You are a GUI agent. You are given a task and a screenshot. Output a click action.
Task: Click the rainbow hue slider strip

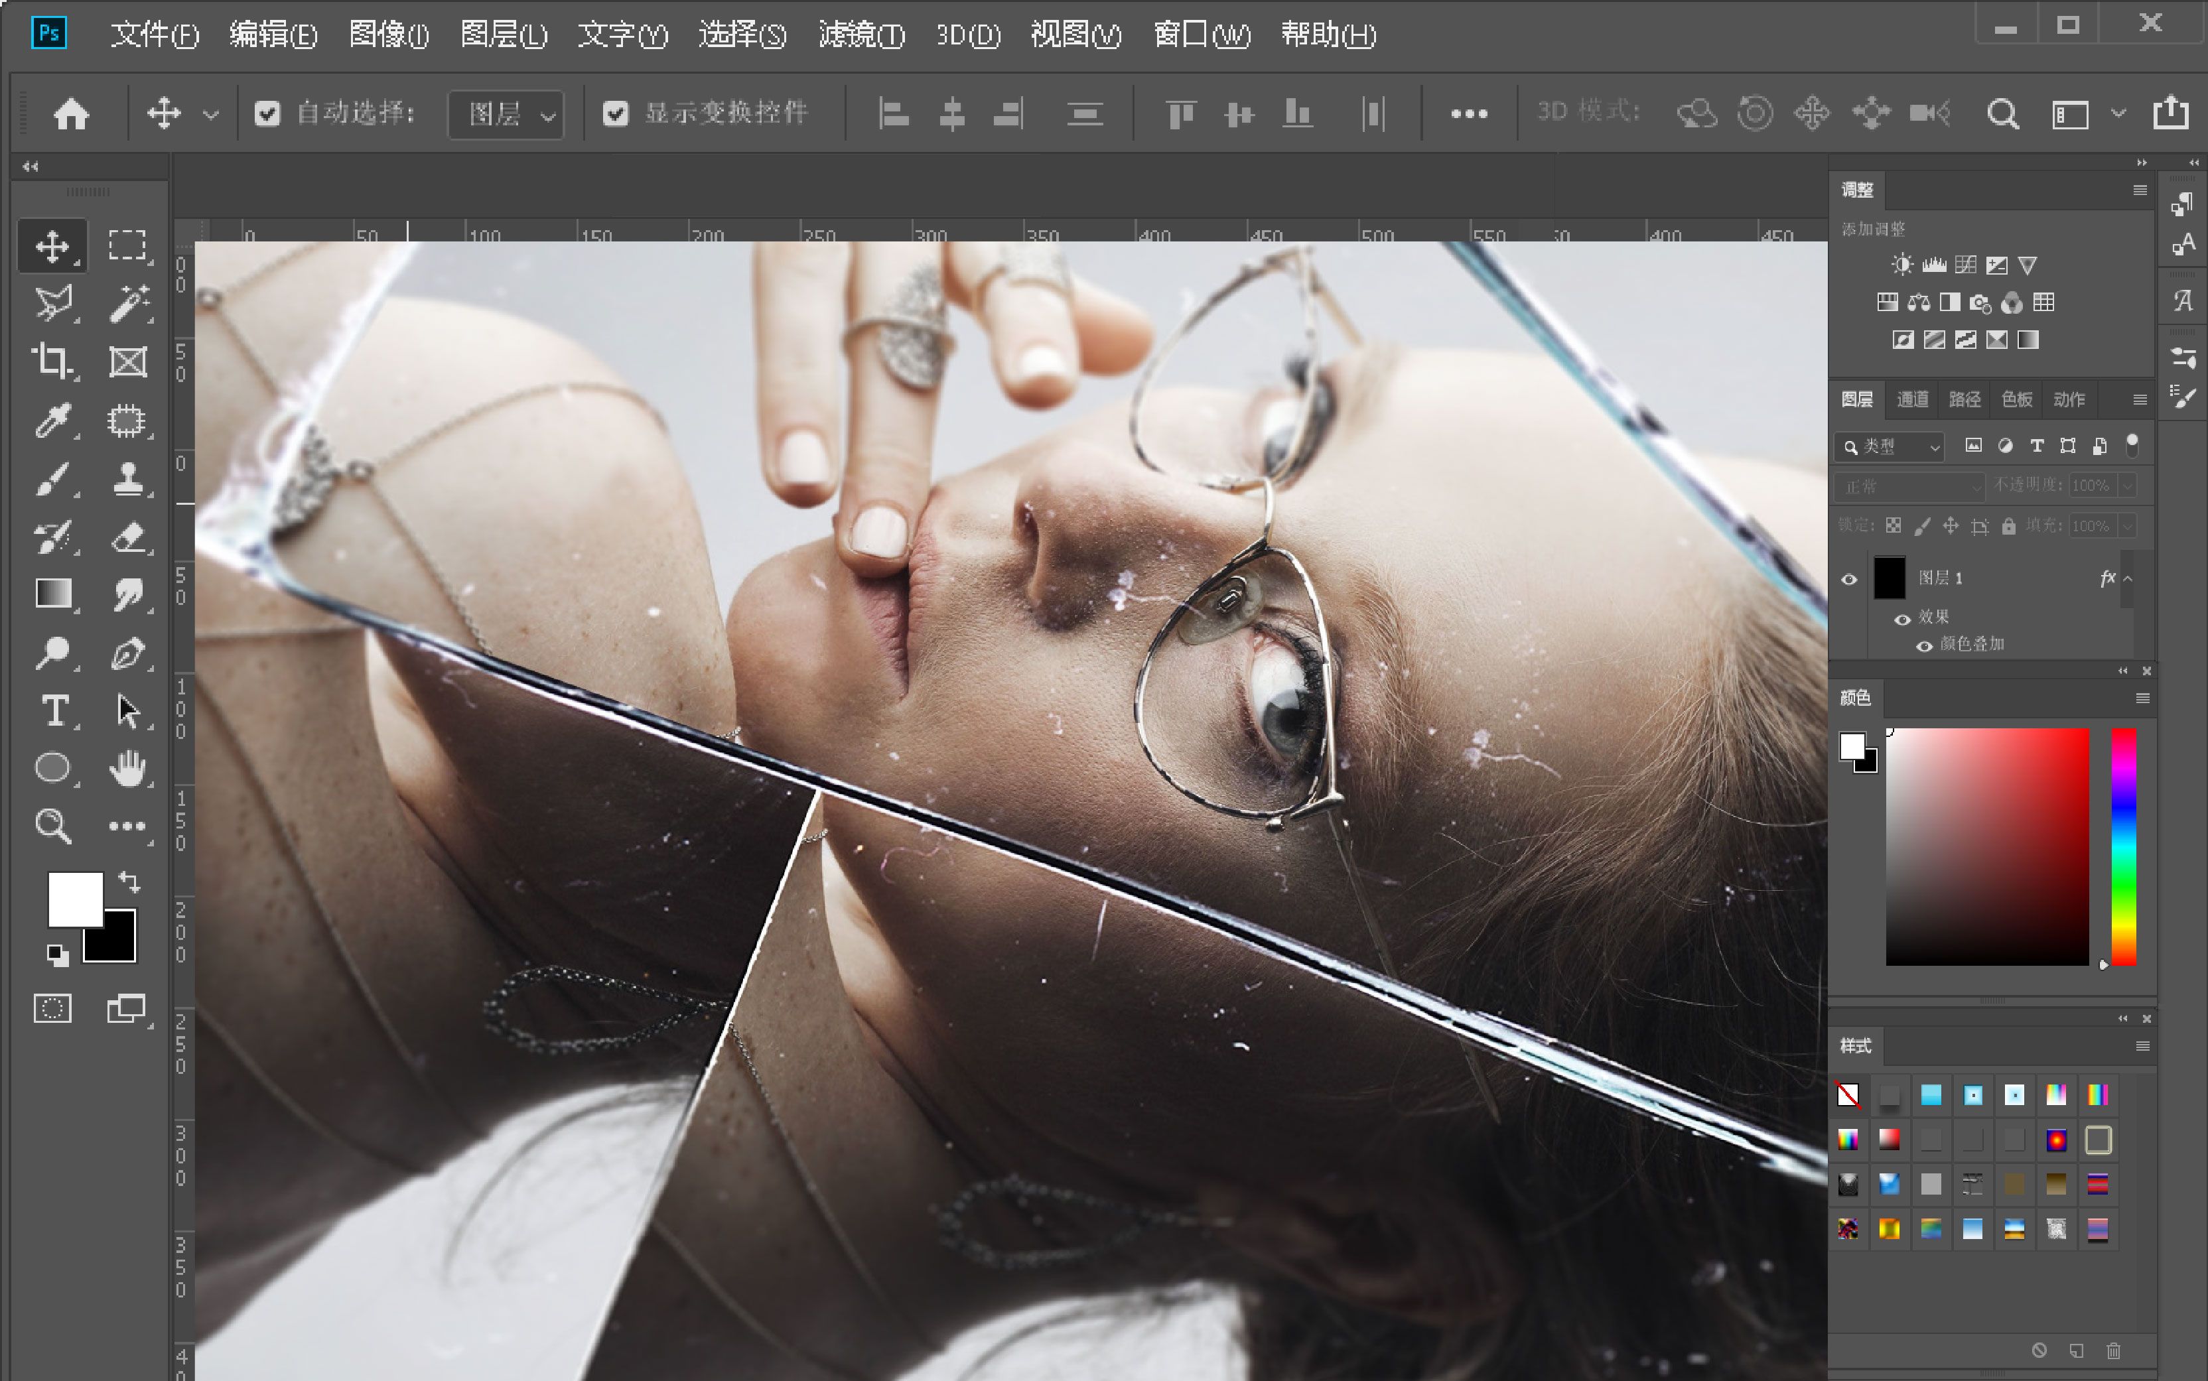(2123, 846)
